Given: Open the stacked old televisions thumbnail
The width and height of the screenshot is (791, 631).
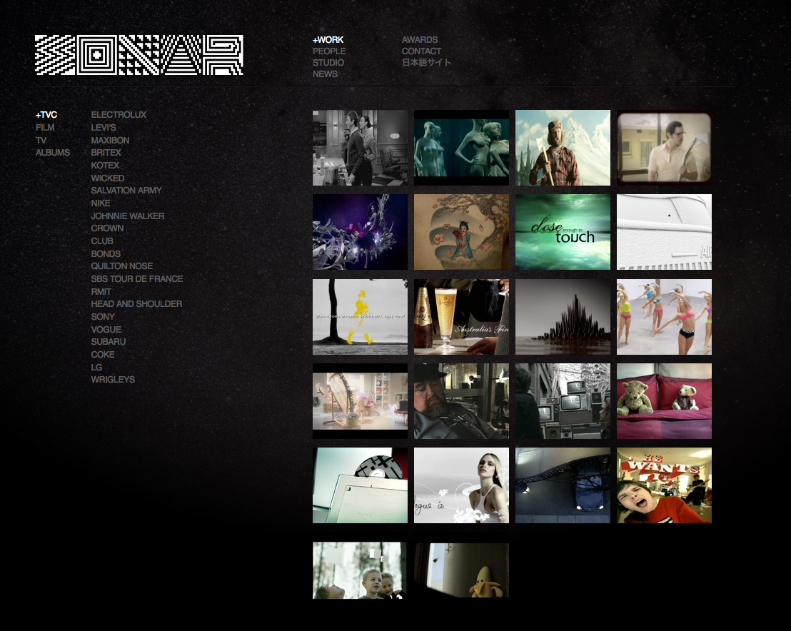Looking at the screenshot, I should click(x=563, y=401).
